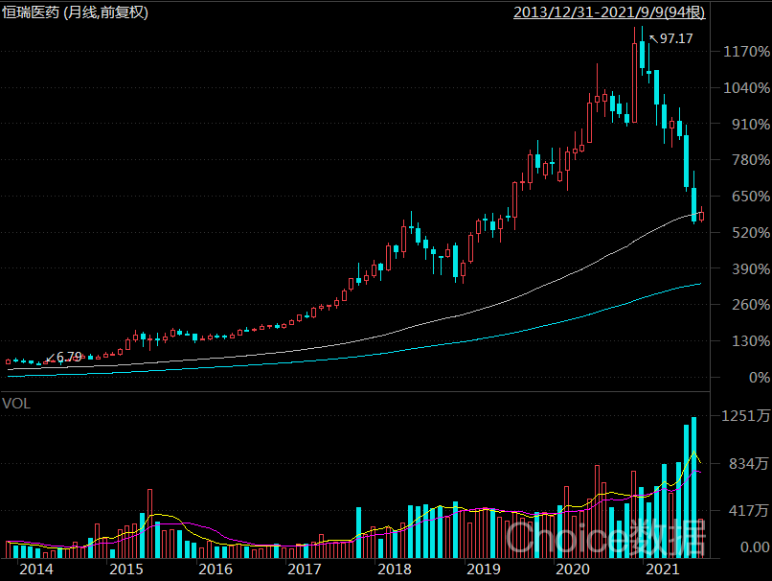Click the 780% axis label
The image size is (772, 581).
pos(750,160)
